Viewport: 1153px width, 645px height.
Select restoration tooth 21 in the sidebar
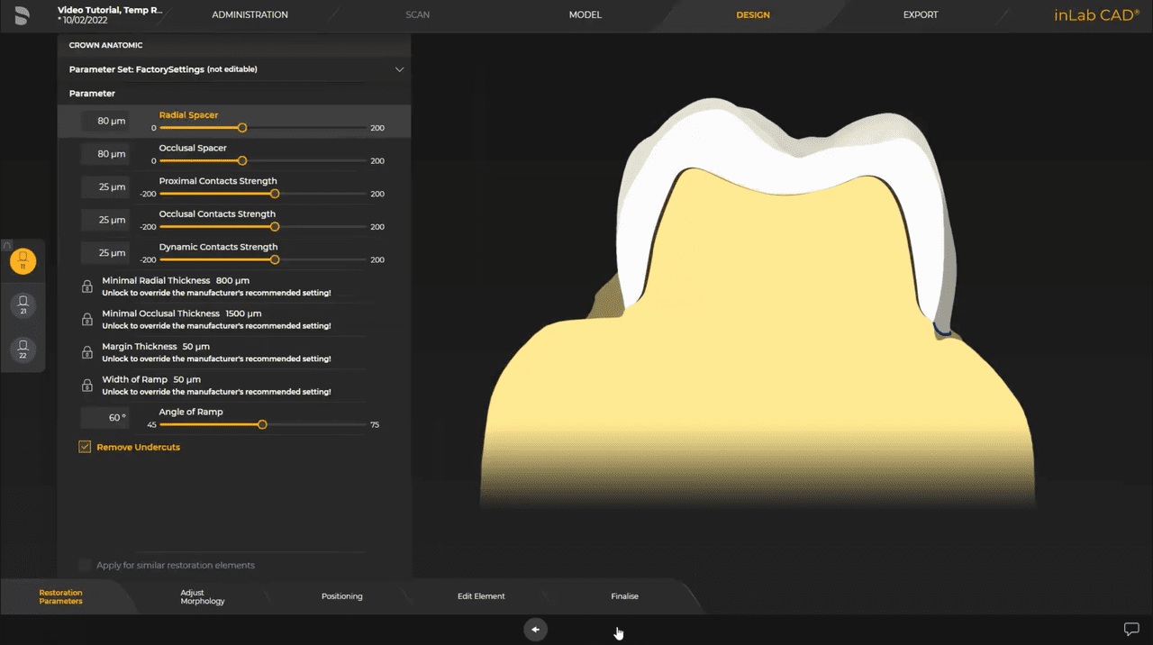[x=23, y=304]
